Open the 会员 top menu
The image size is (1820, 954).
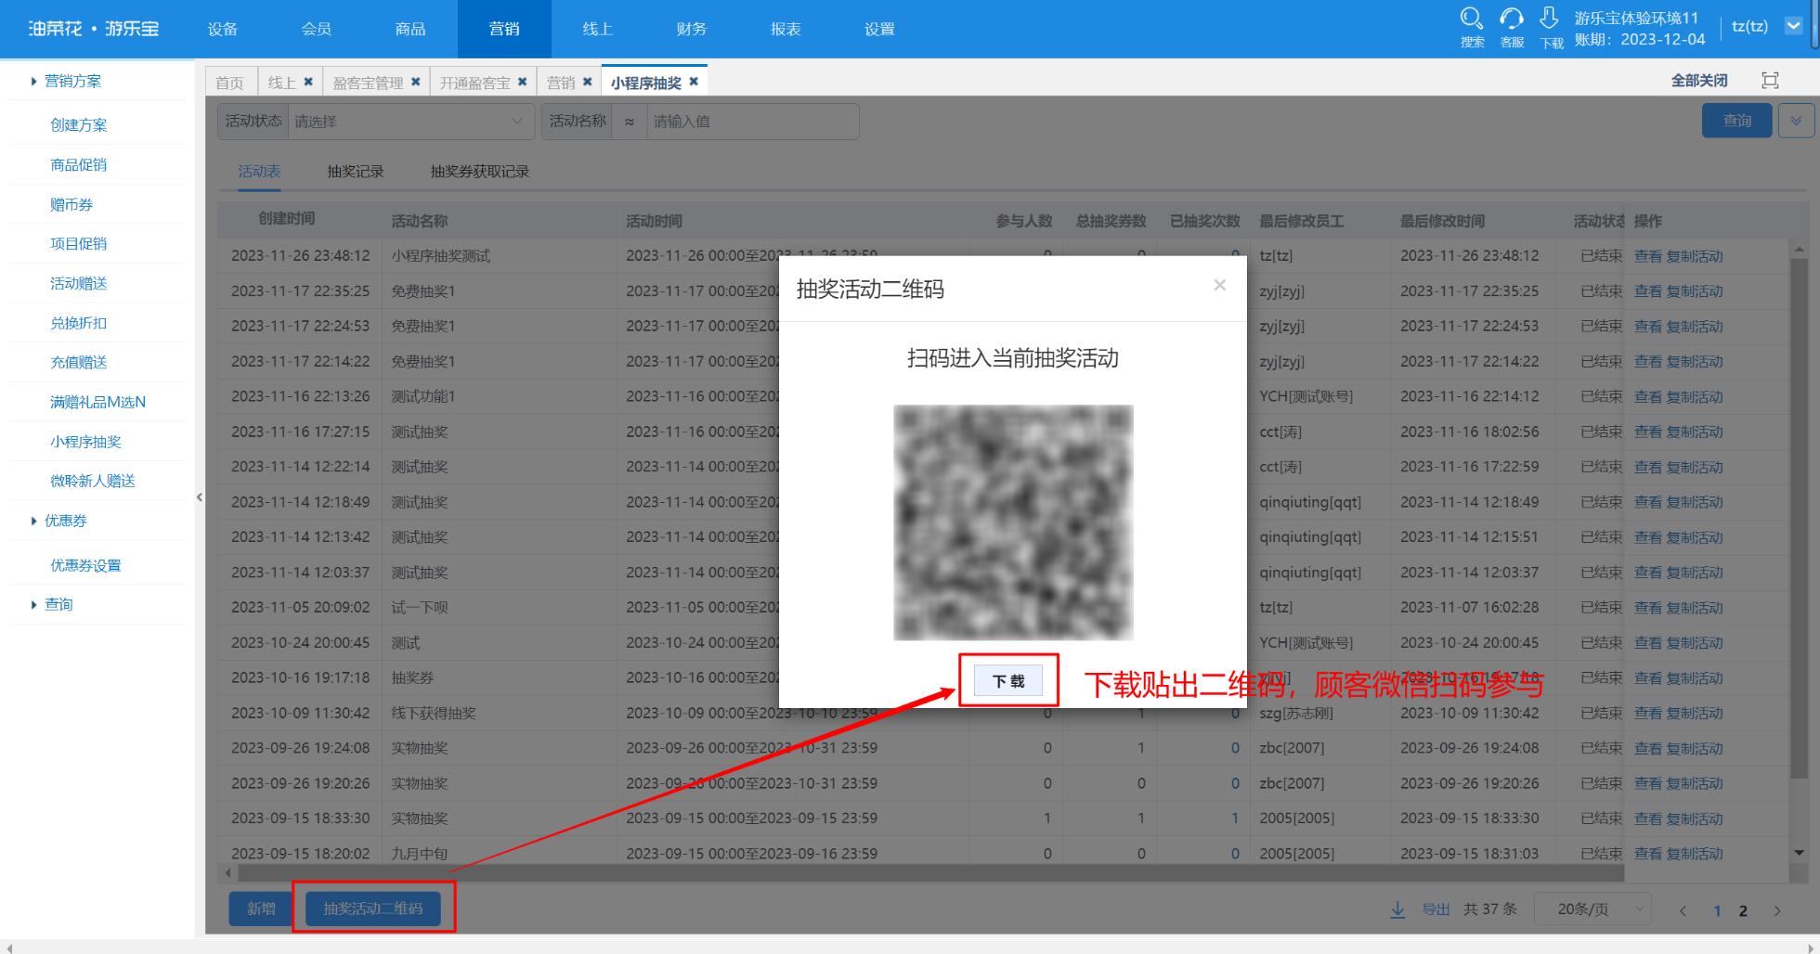click(x=317, y=29)
